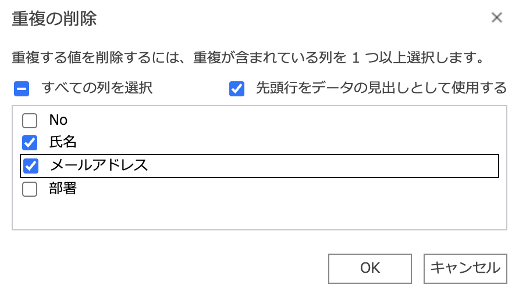Uncheck the 氏名 column checkbox
This screenshot has width=519, height=296.
[x=30, y=143]
